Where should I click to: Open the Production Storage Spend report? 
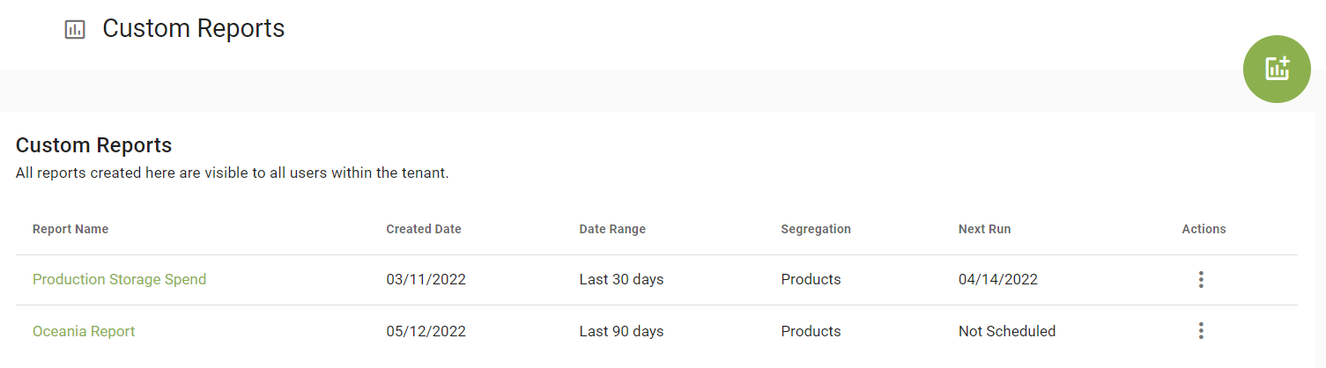click(119, 280)
